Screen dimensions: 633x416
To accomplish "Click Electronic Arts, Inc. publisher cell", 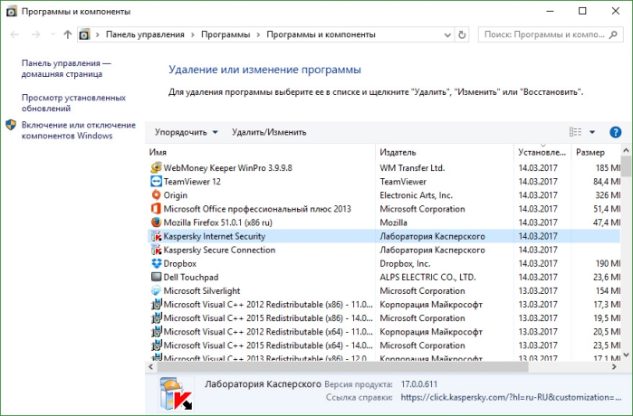I will (x=417, y=195).
